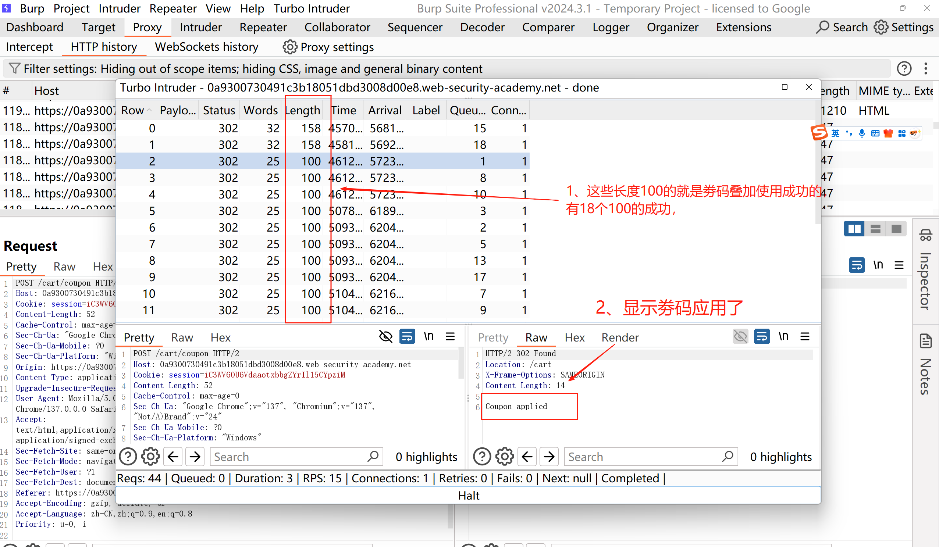Image resolution: width=939 pixels, height=547 pixels.
Task: Click the Burp global Search icon
Action: [822, 27]
